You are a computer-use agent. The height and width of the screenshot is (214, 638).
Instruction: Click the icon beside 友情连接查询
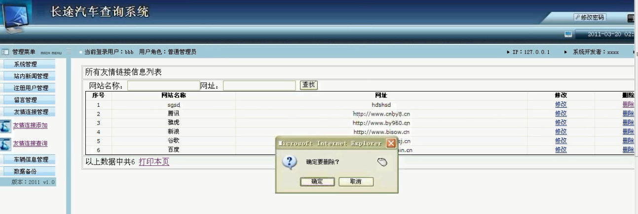click(5, 144)
